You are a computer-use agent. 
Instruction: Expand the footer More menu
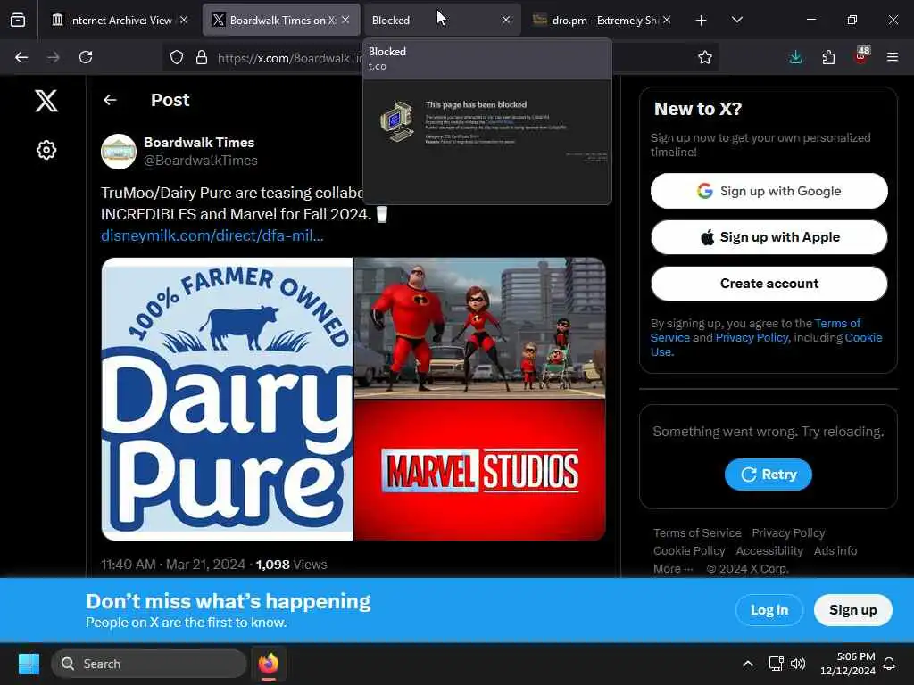(673, 569)
